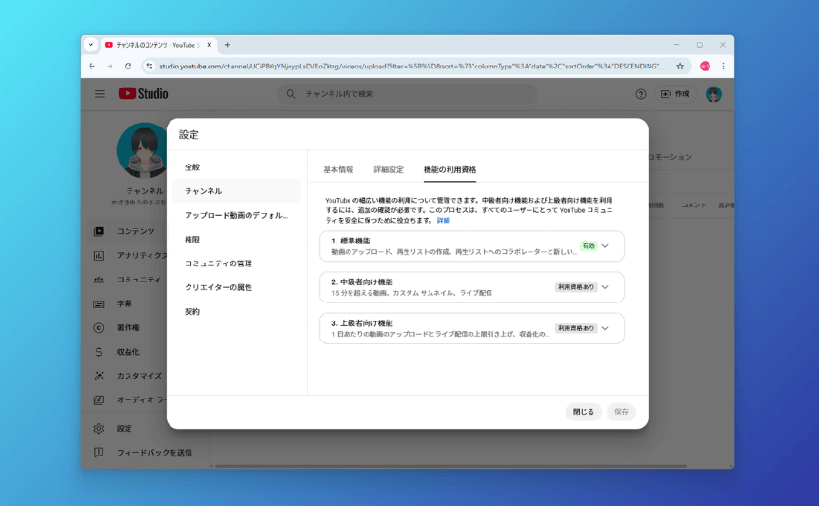Click the 設定 gear icon in sidebar

(99, 428)
